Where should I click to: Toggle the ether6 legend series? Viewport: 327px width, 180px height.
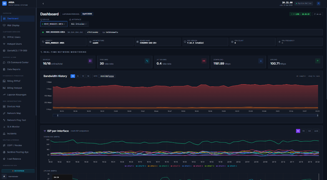(198, 166)
